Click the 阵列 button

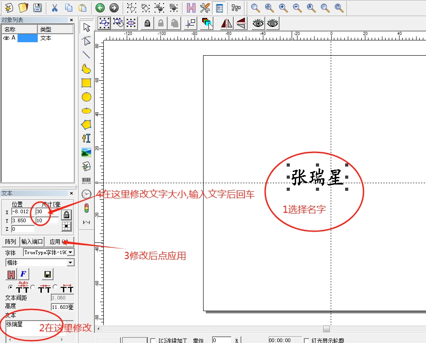click(11, 242)
